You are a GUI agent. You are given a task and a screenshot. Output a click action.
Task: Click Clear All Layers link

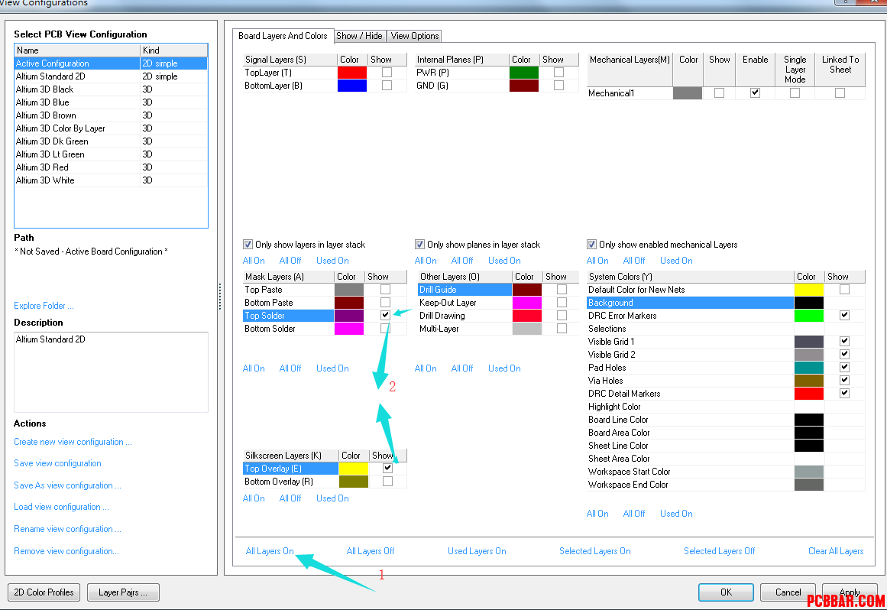coord(836,551)
